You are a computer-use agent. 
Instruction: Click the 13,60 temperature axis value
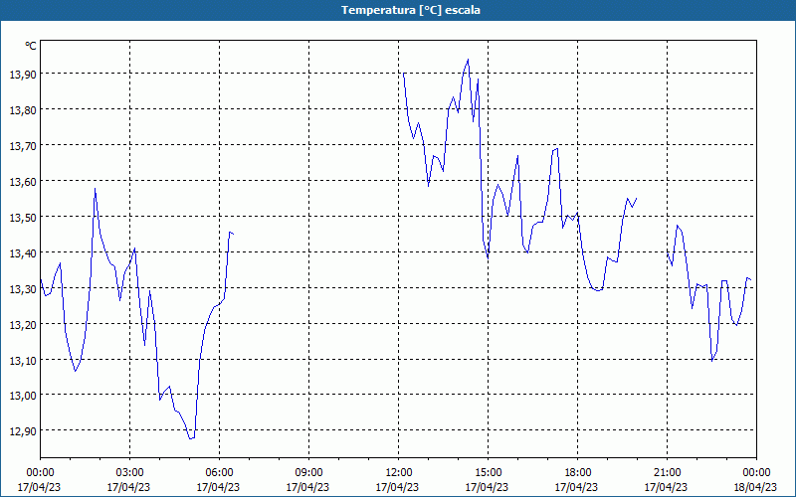tap(23, 182)
